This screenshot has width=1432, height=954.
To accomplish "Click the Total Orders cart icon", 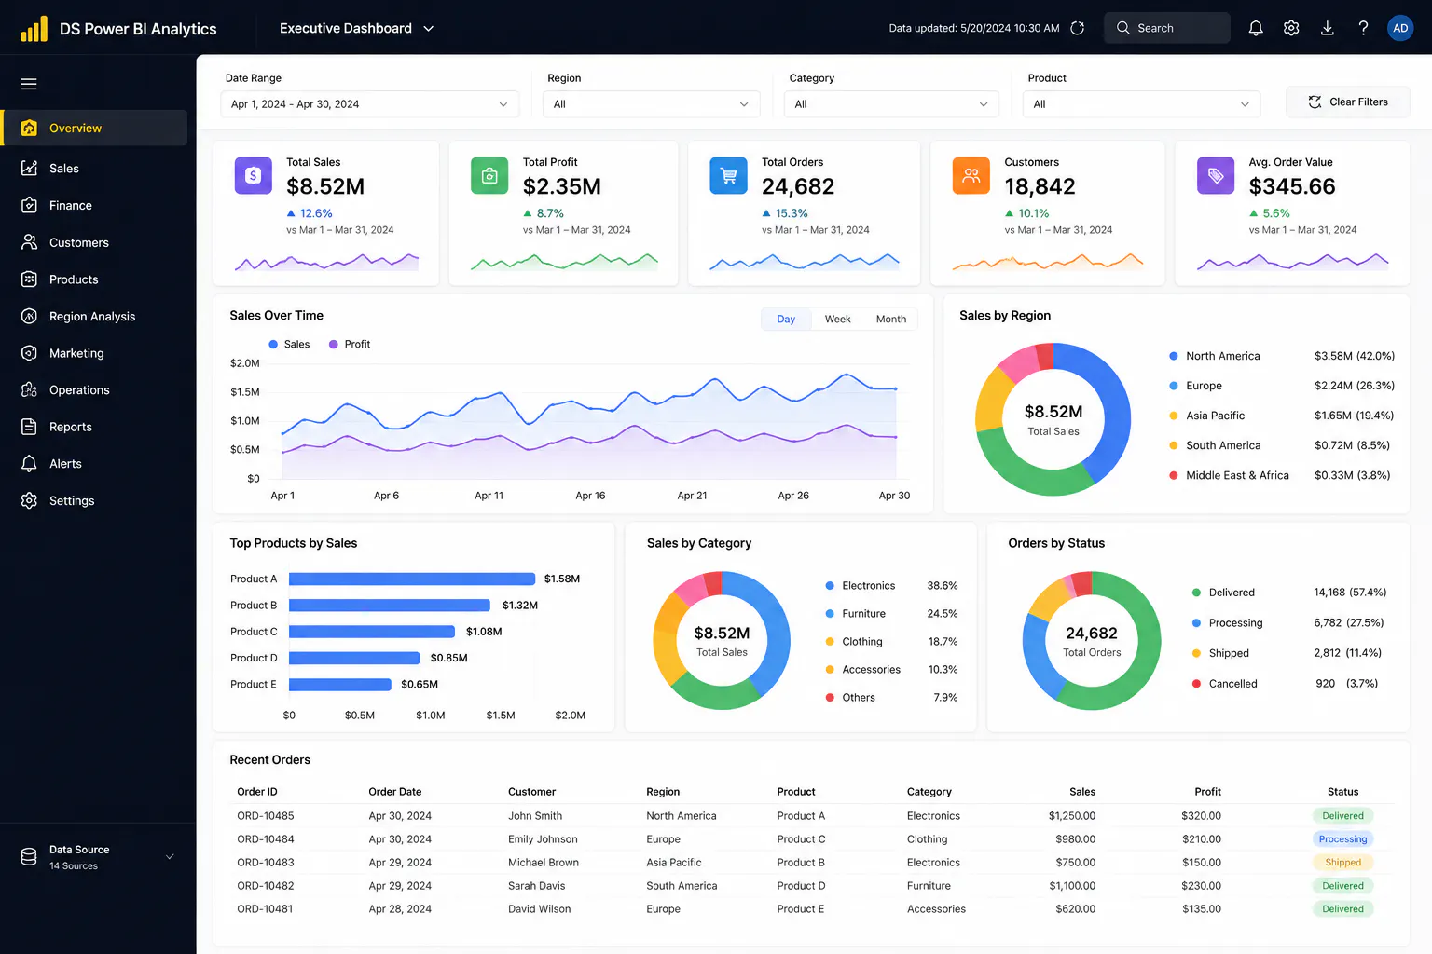I will [728, 175].
